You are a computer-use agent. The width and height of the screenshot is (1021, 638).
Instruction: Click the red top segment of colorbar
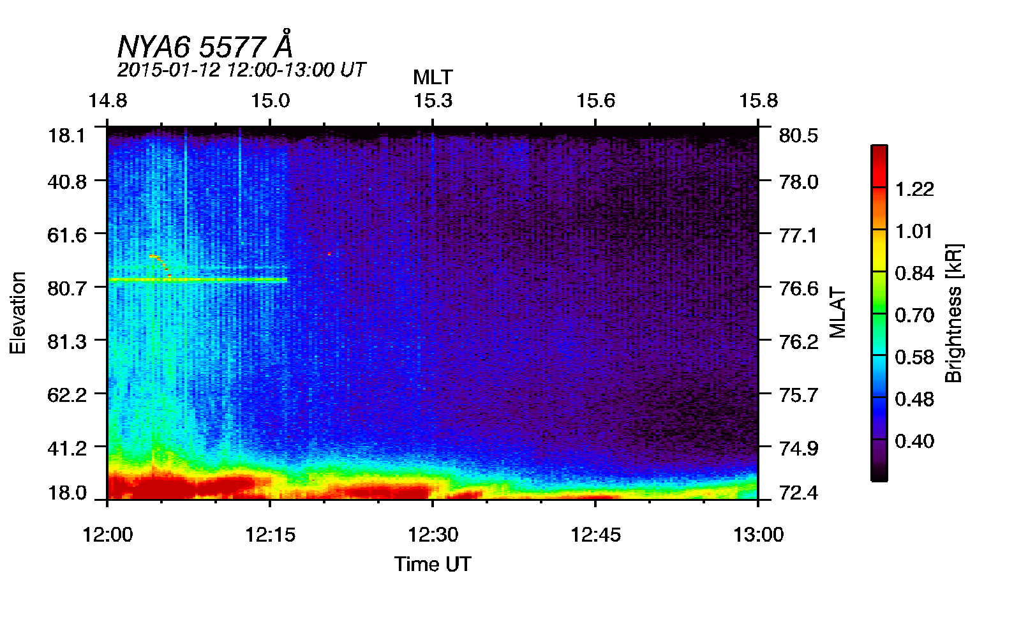click(x=879, y=166)
